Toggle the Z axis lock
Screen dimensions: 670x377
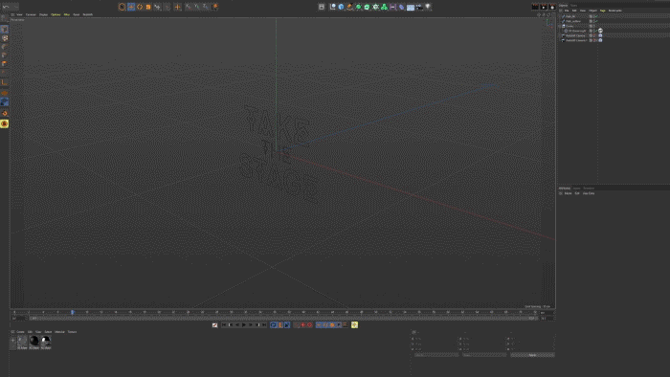tap(206, 7)
